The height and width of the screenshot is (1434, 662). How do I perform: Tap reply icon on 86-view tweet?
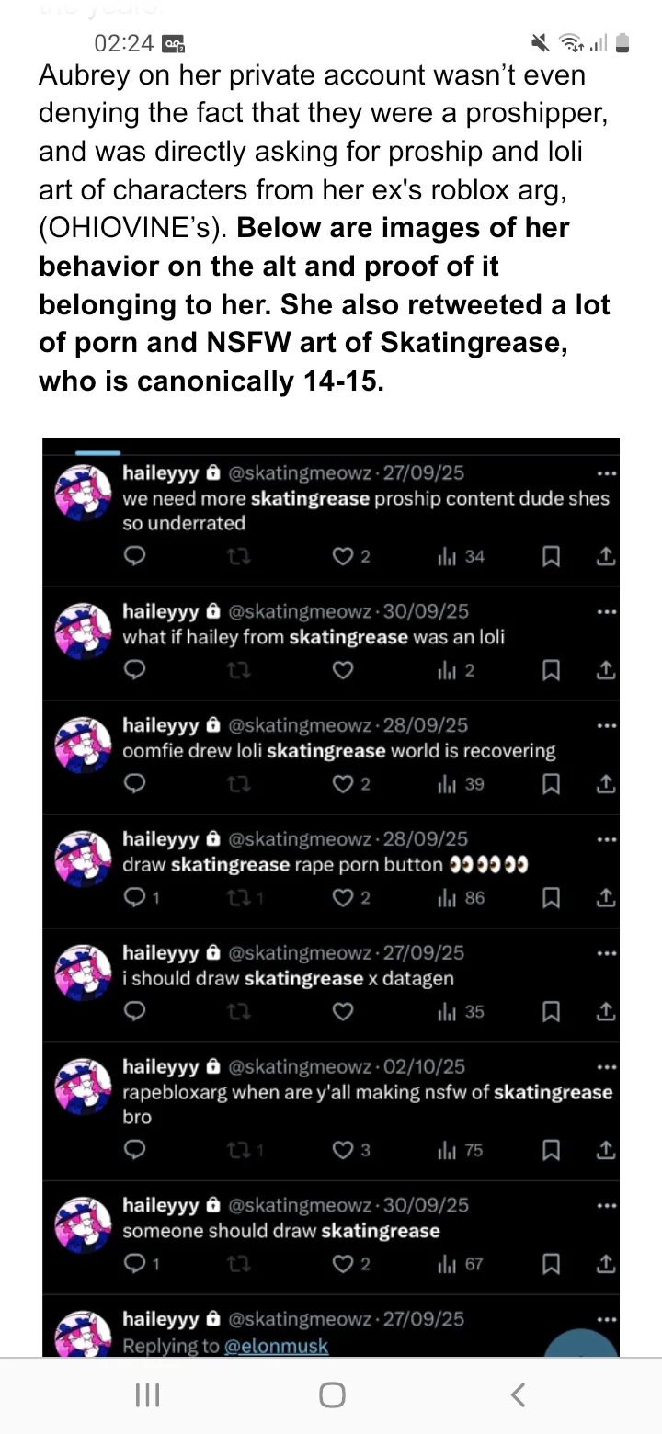(142, 898)
